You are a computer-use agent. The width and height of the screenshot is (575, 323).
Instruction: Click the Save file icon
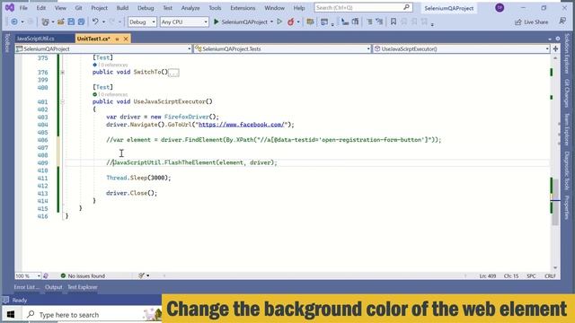pyautogui.click(x=71, y=22)
